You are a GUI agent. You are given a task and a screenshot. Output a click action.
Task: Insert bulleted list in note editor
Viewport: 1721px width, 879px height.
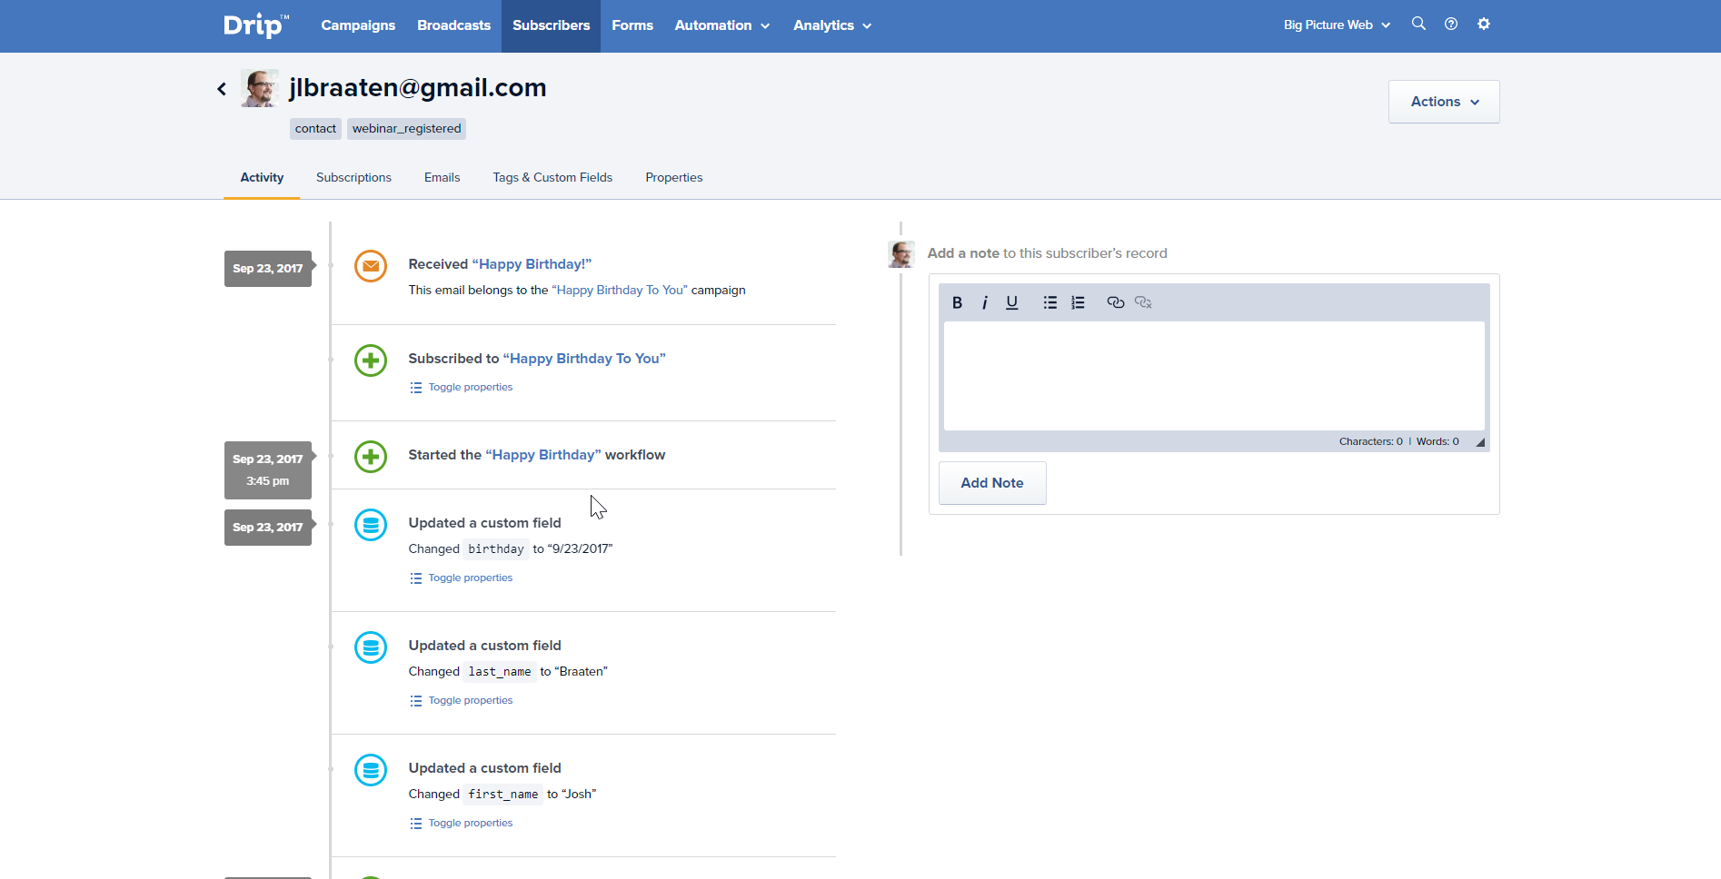click(x=1050, y=302)
